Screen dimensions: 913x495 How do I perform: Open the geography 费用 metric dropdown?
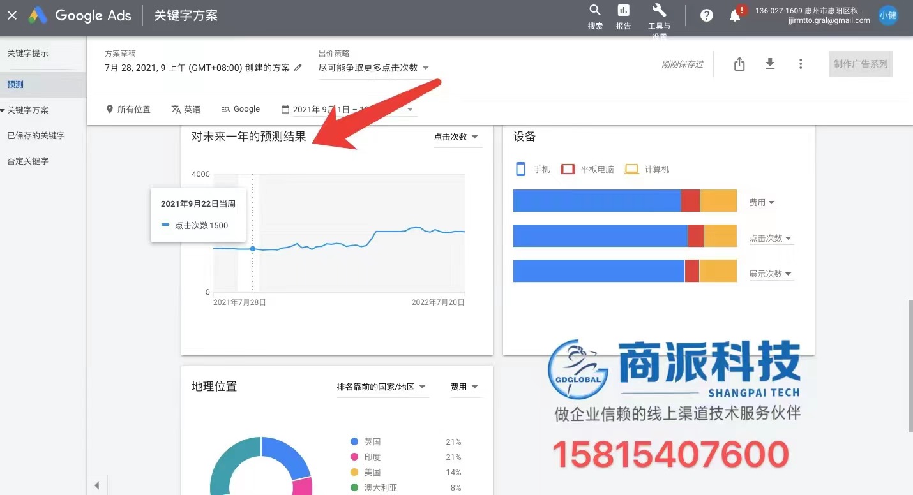(x=465, y=387)
